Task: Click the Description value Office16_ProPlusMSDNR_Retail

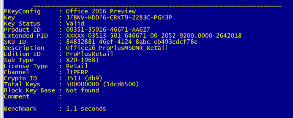Action: tap(117, 48)
